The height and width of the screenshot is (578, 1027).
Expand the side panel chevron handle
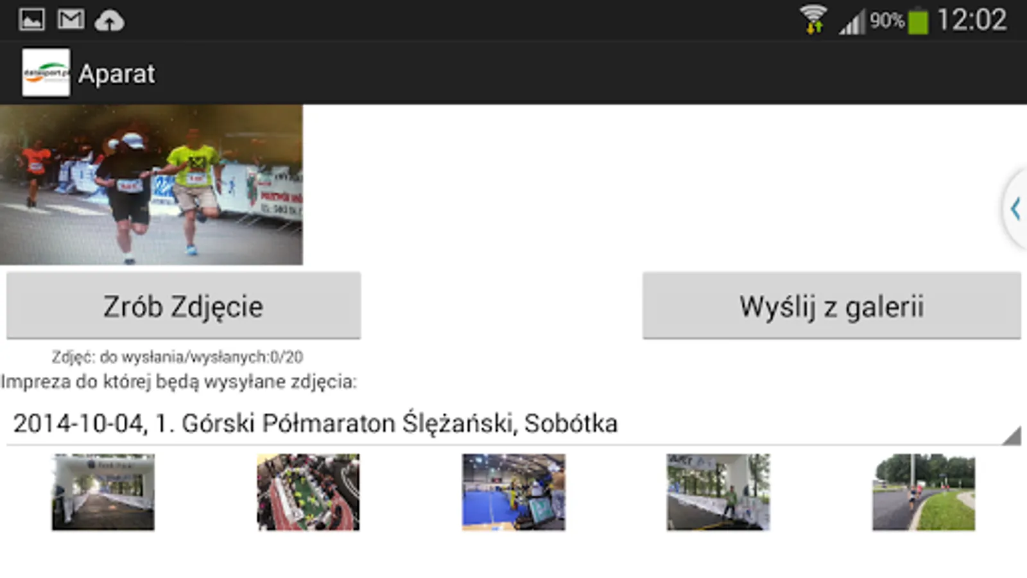(x=1015, y=209)
